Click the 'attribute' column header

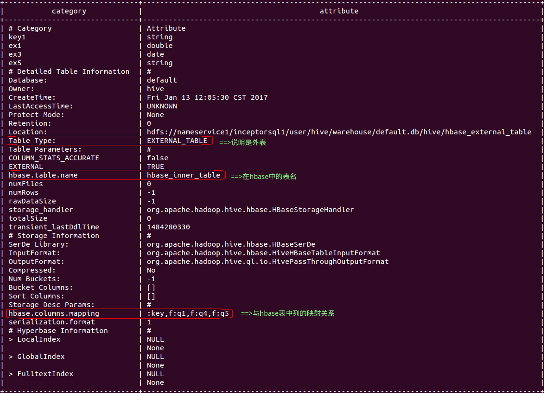pos(339,11)
